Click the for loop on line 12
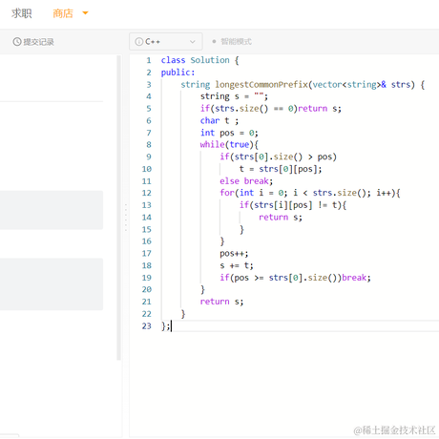The image size is (439, 439). (x=310, y=193)
